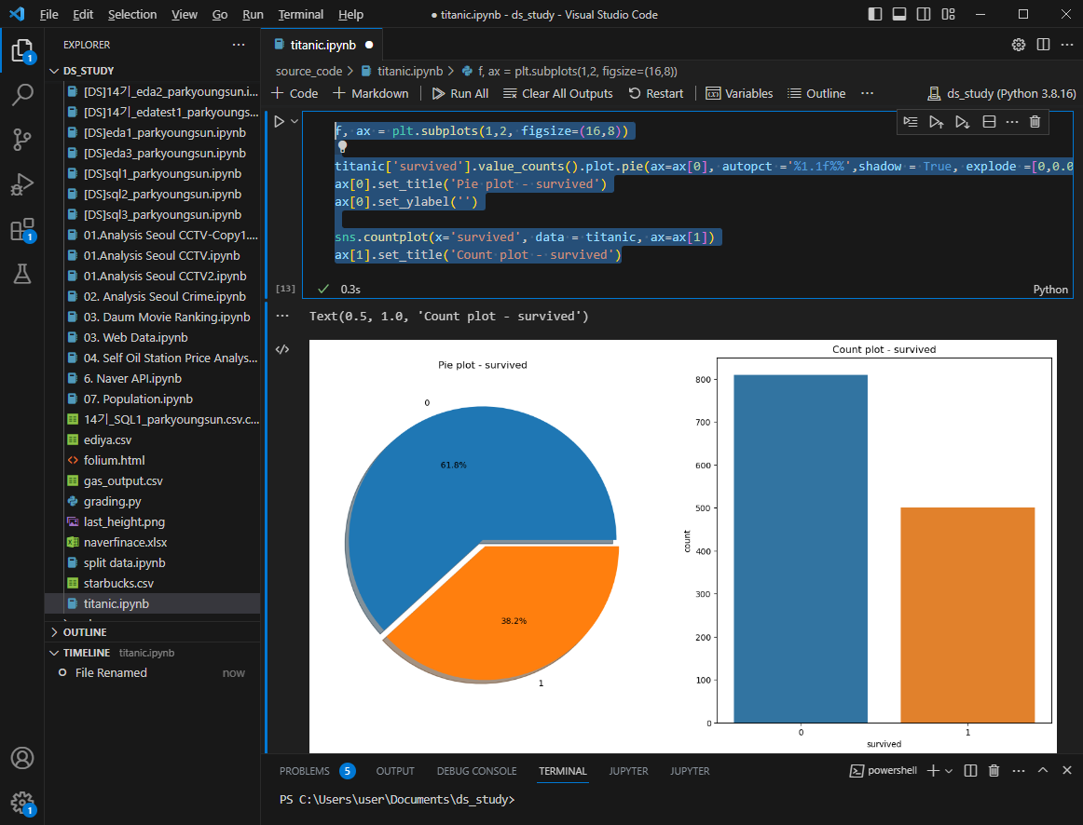
Task: Open editor more actions menu
Action: click(1067, 45)
